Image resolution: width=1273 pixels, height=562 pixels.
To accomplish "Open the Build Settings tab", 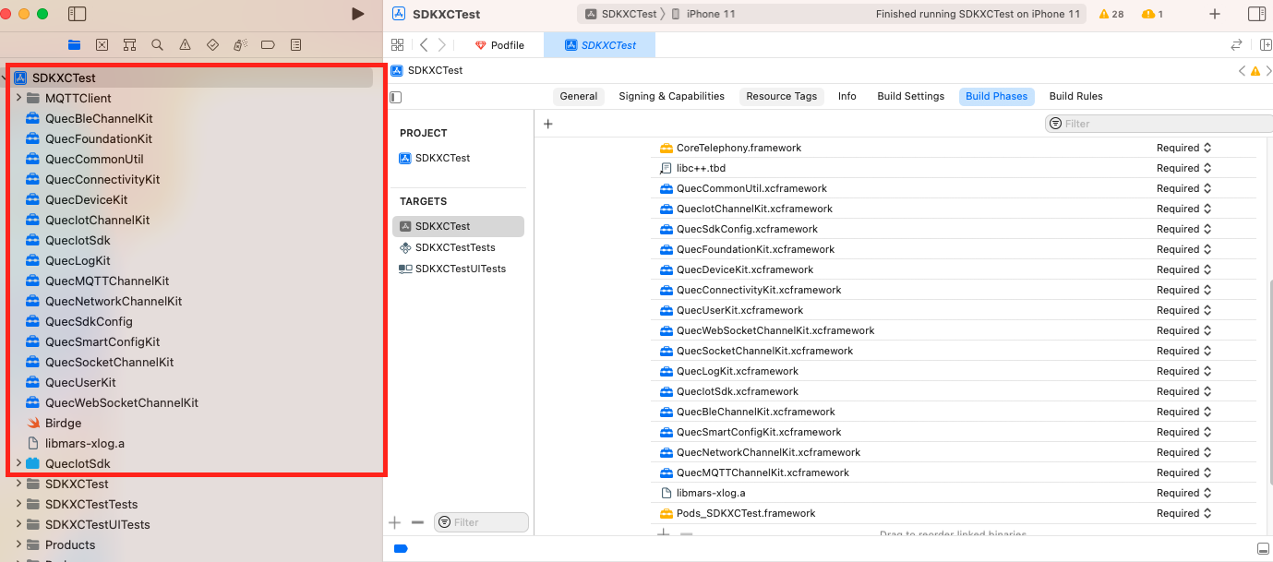I will click(911, 96).
